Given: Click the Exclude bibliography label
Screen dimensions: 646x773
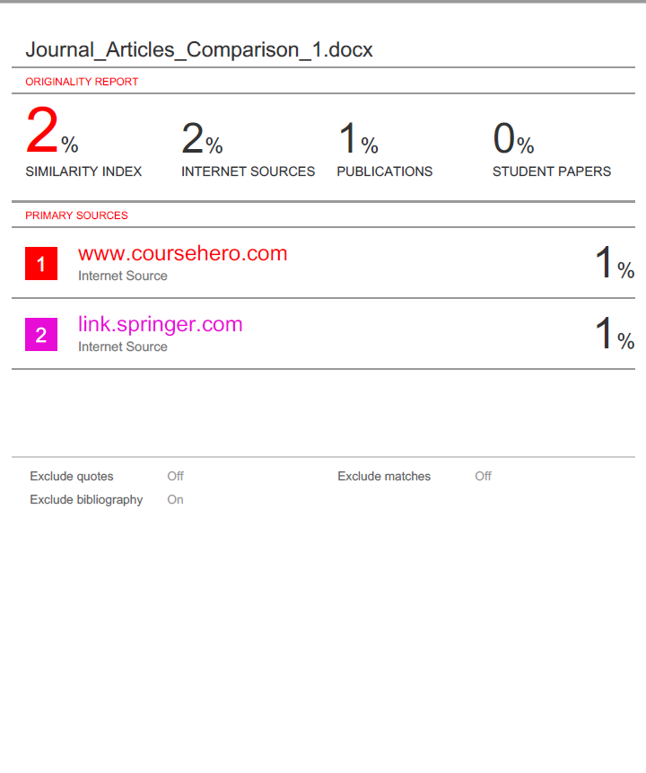Looking at the screenshot, I should (86, 500).
